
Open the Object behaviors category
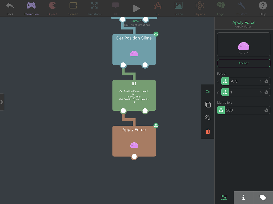tap(52, 9)
